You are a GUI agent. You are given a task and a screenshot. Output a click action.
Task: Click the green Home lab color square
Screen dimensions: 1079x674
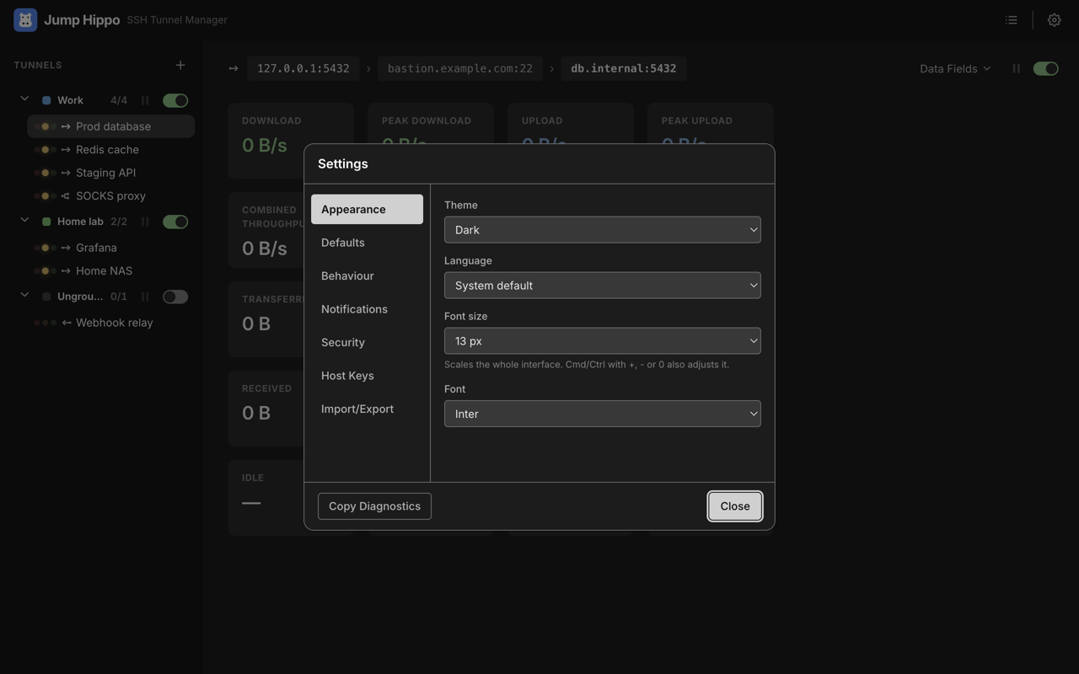click(x=46, y=222)
